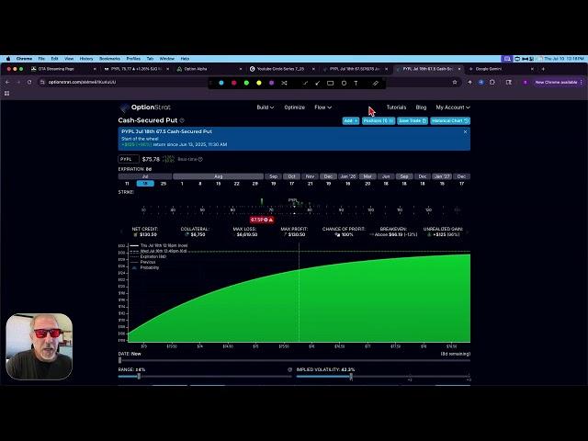Toggle the Expiration legend entry
588x441 pixels.
[x=148, y=257]
